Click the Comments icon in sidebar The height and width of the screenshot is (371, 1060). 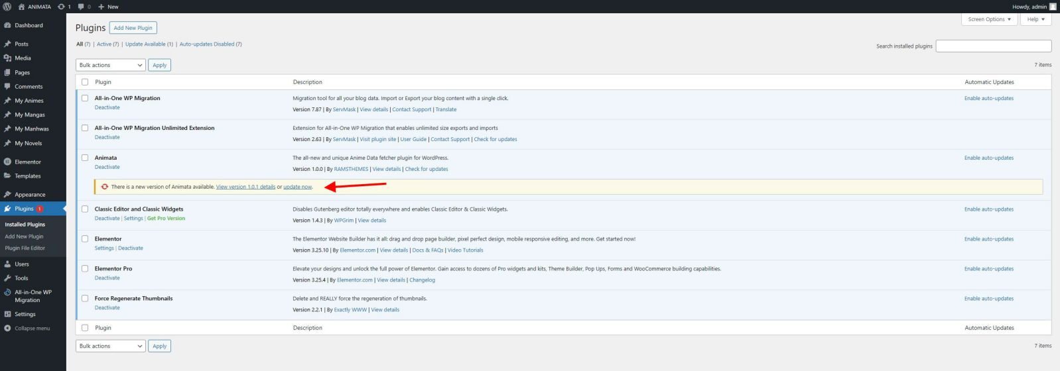tap(7, 87)
